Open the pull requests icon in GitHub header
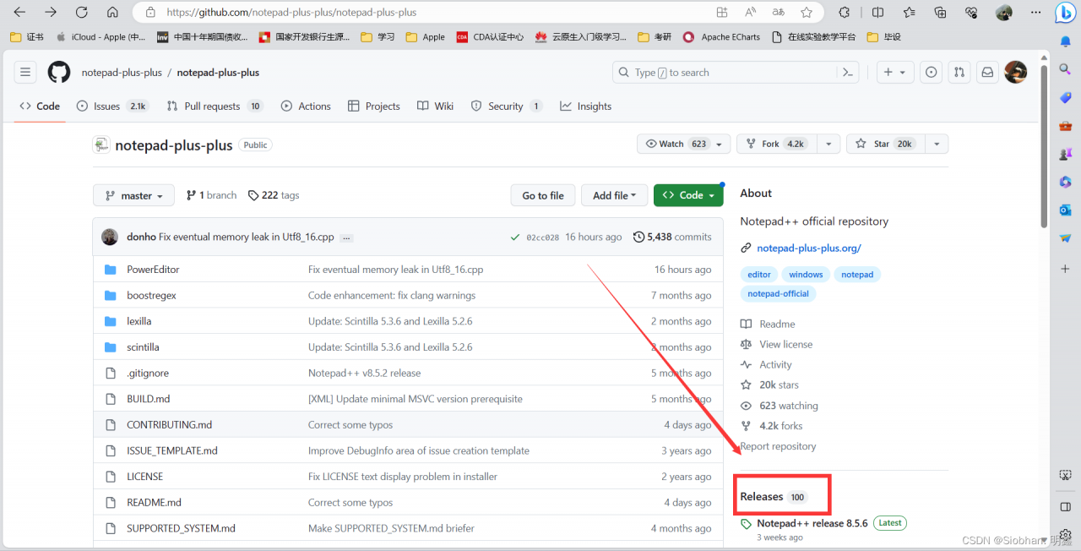This screenshot has width=1081, height=551. (x=959, y=73)
